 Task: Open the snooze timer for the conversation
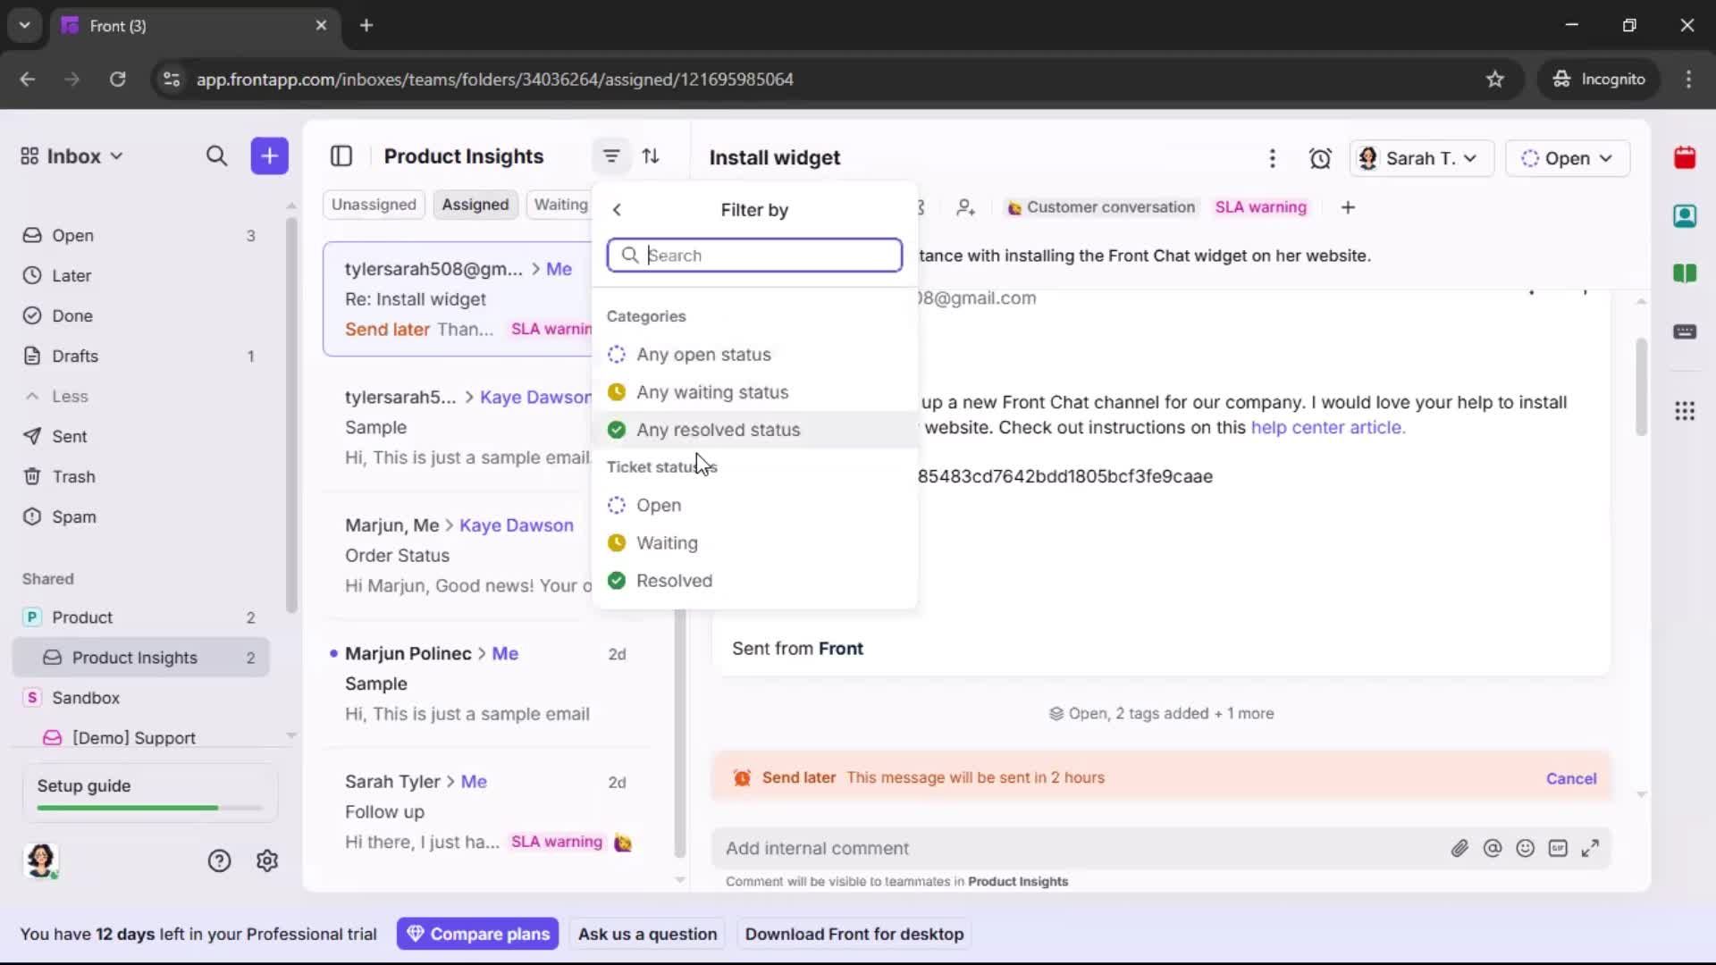1321,157
